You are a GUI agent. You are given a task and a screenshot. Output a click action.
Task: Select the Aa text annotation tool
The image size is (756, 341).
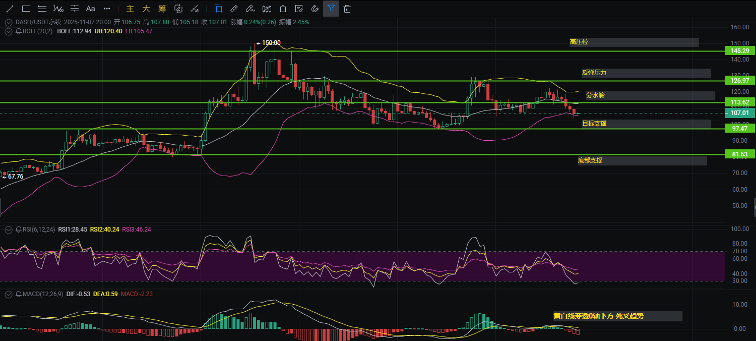(91, 9)
